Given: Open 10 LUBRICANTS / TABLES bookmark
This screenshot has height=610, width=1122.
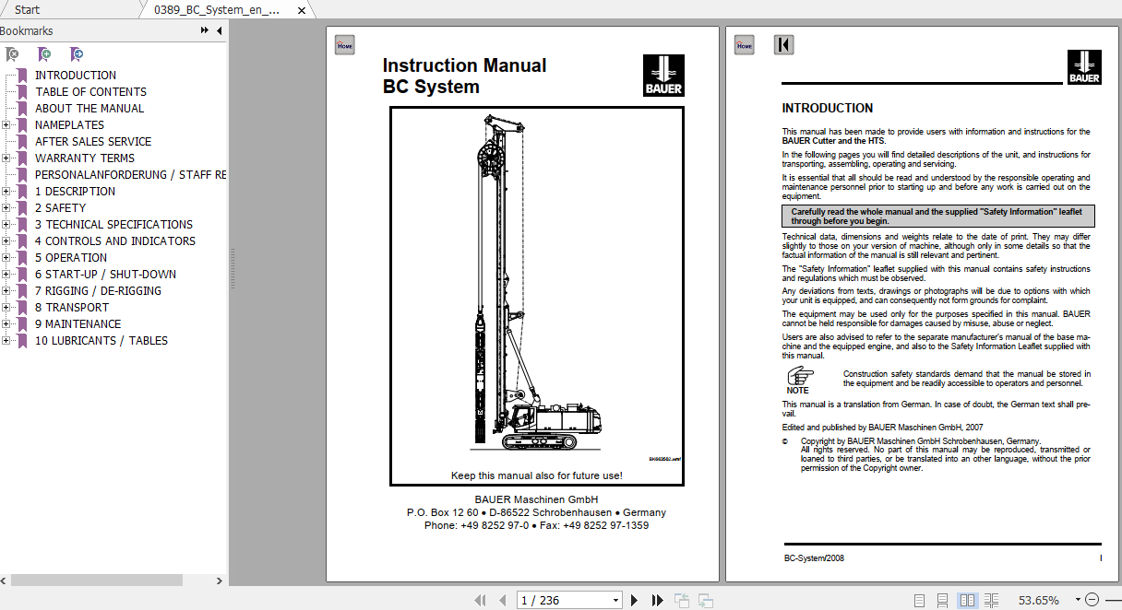Looking at the screenshot, I should coord(101,341).
